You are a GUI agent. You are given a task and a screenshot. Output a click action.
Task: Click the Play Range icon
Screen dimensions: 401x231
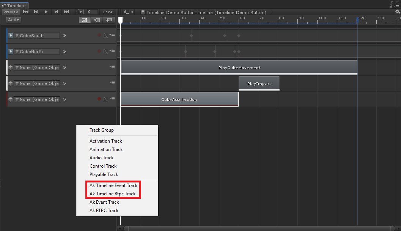[80, 12]
